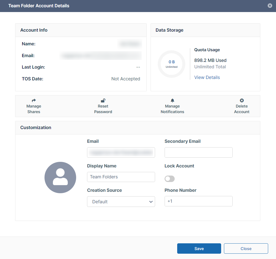This screenshot has width=276, height=259.
Task: Close the dialog with the title bar X icon
Action: (x=270, y=6)
